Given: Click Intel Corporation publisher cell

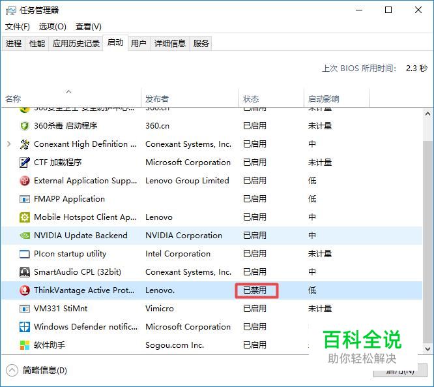Looking at the screenshot, I should (178, 254).
